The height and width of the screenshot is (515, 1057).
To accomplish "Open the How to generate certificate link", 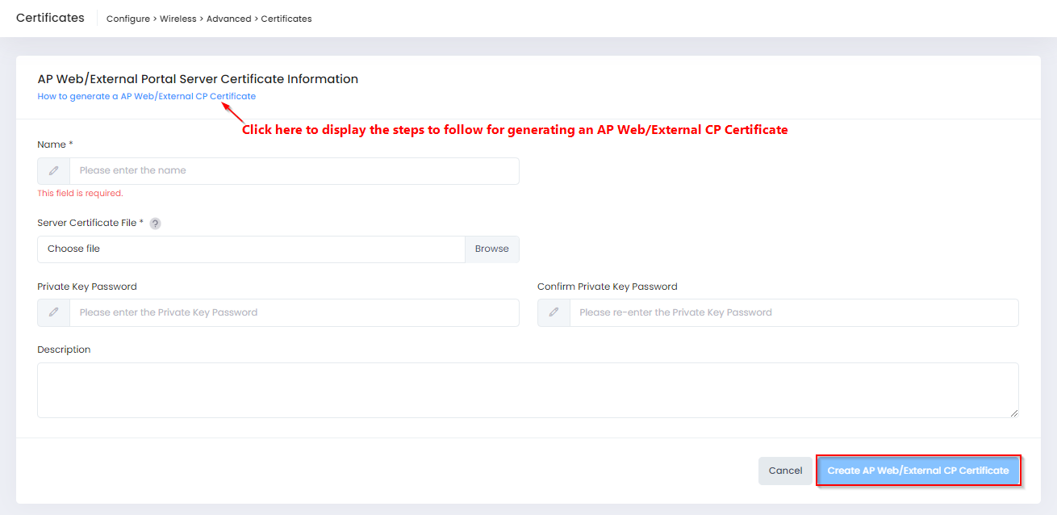I will 146,96.
